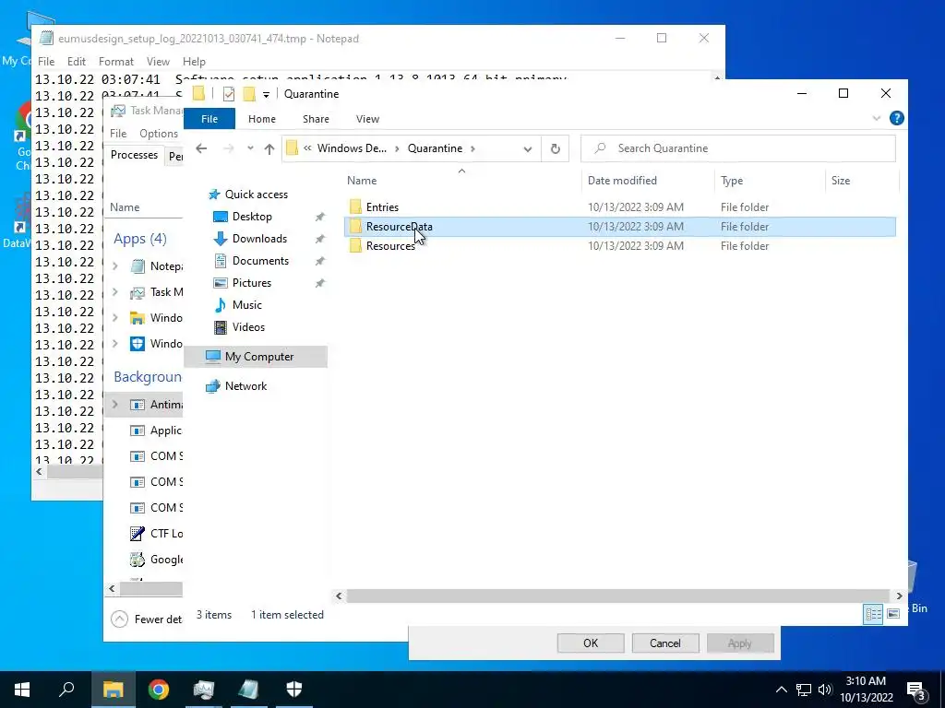Viewport: 945px width, 708px height.
Task: Open the Quick Access Toolbar customize dropdown
Action: point(266,95)
